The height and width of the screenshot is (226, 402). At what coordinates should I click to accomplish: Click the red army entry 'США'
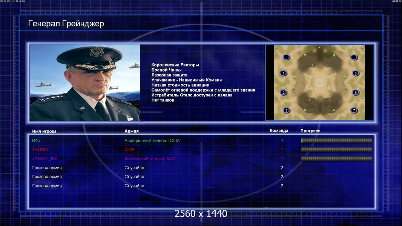129,150
